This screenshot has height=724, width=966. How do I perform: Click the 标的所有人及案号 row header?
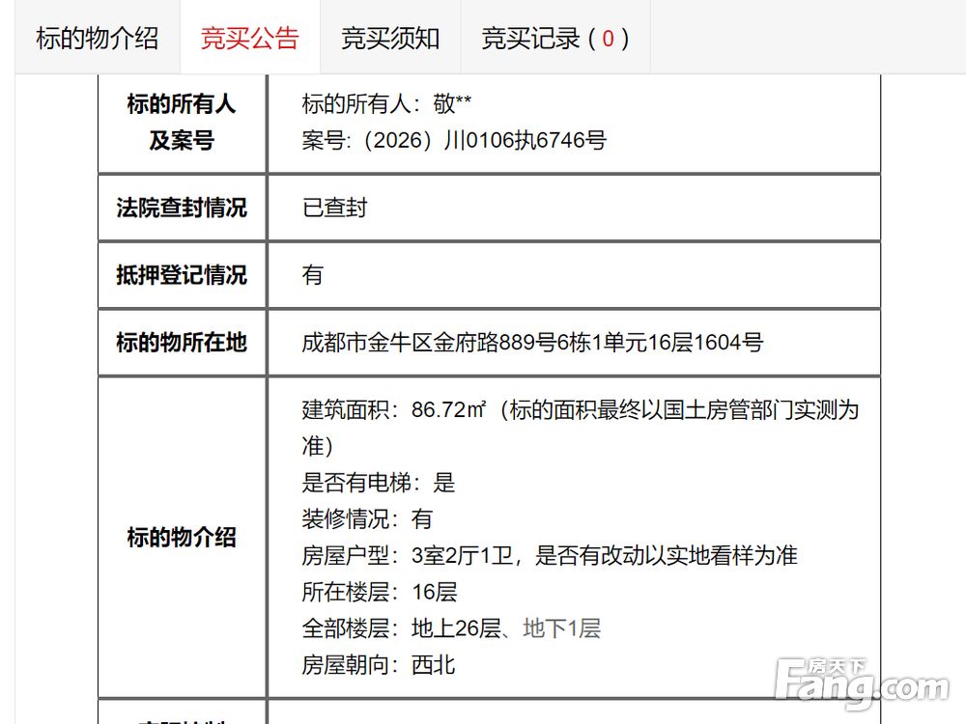point(182,122)
